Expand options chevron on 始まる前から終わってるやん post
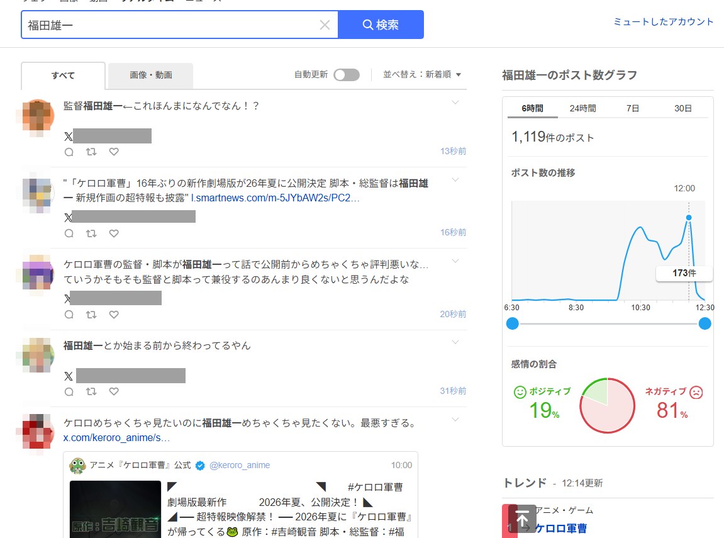724x538 pixels. (455, 342)
